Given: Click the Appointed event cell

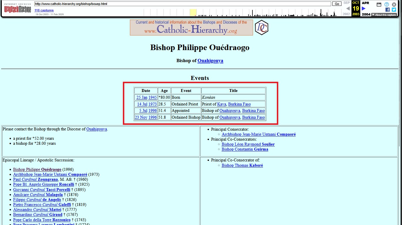Looking at the screenshot, I should pos(186,110).
